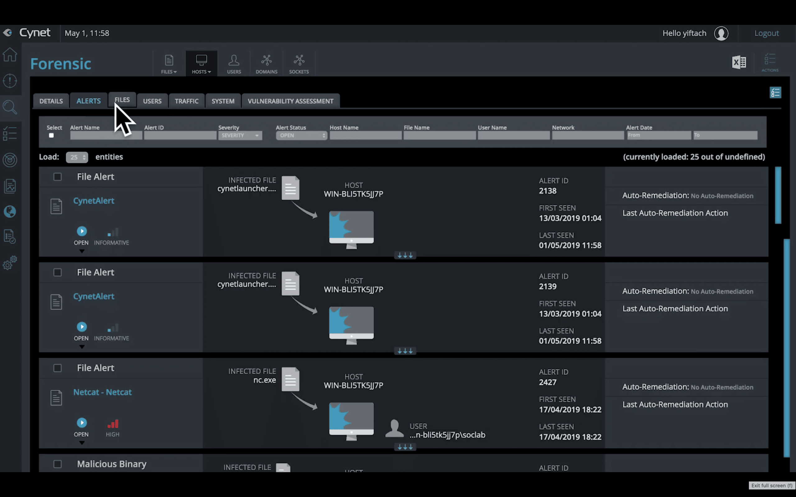Enable checkbox for Netcat File Alert row
The height and width of the screenshot is (497, 796).
tap(57, 367)
